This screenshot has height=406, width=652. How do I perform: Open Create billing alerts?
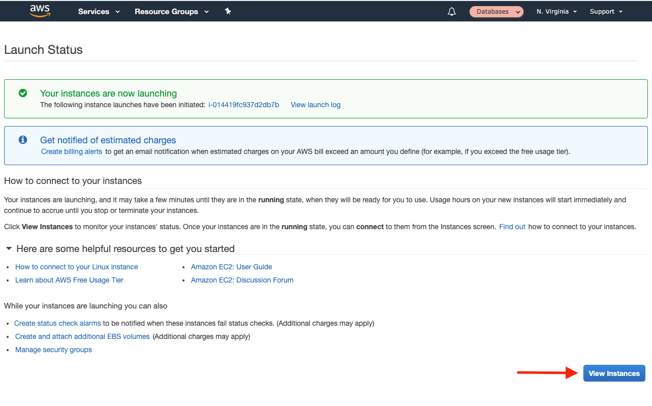71,151
